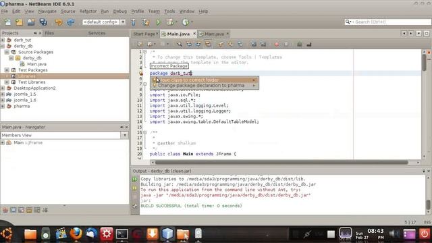Click the INS insert mode indicator
This screenshot has height=243, width=432.
pyautogui.click(x=427, y=222)
